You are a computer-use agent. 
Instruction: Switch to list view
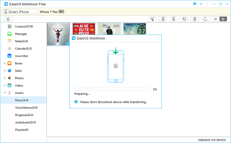click(x=216, y=19)
